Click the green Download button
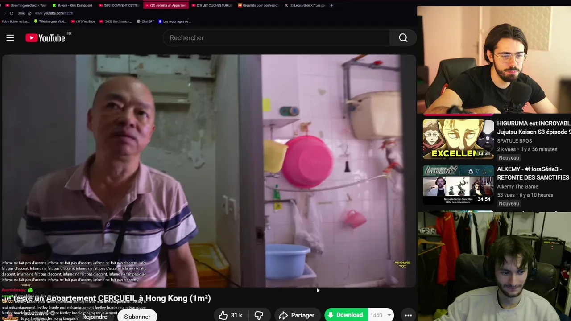The image size is (571, 321). 346,315
